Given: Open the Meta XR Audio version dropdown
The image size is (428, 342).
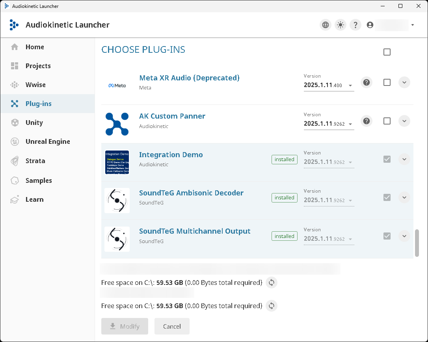Looking at the screenshot, I should point(329,85).
